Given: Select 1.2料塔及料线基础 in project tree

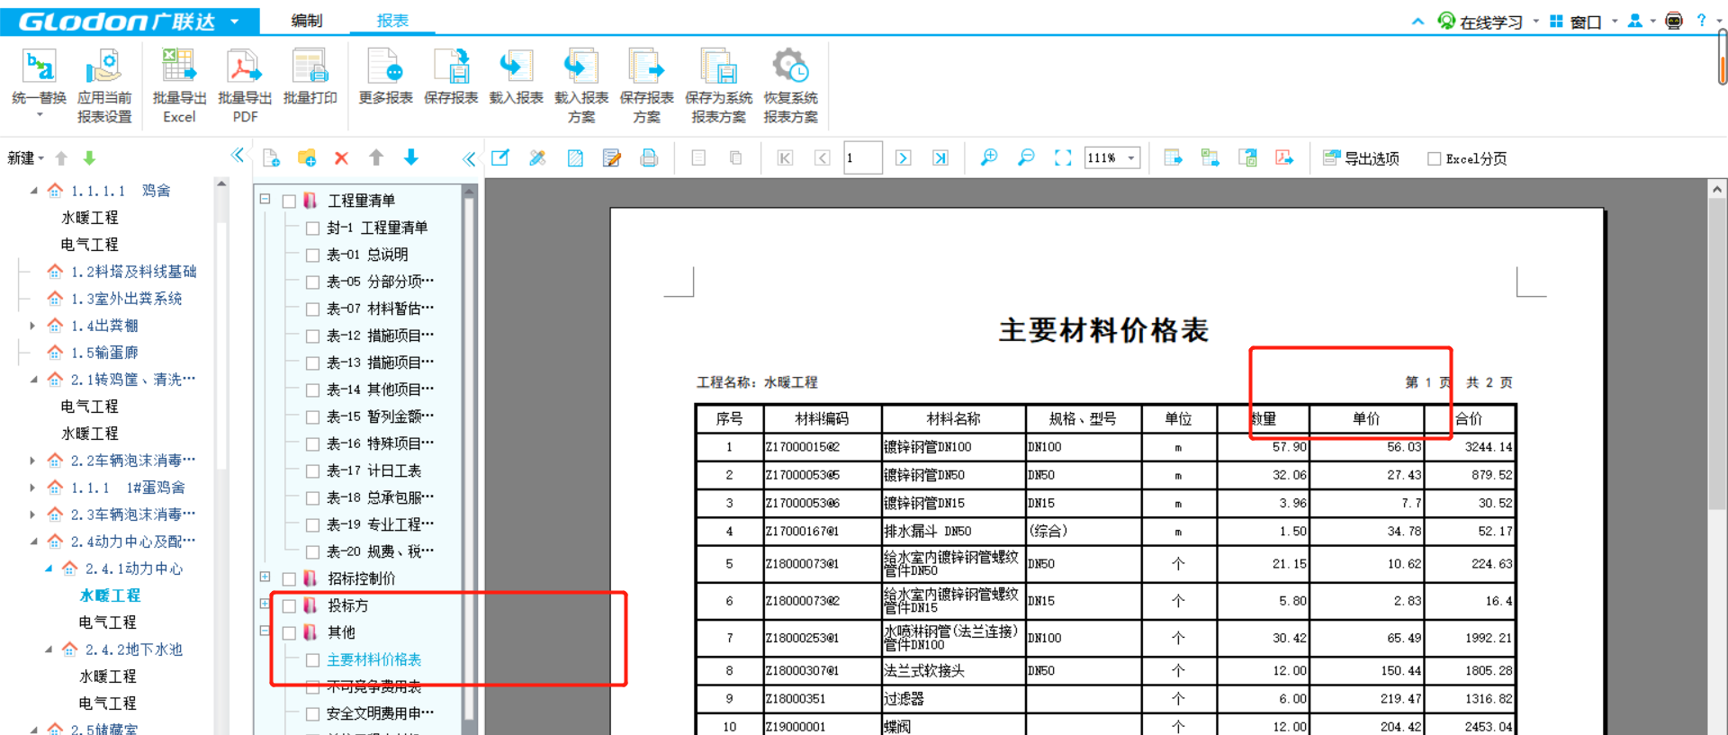Looking at the screenshot, I should click(x=133, y=272).
